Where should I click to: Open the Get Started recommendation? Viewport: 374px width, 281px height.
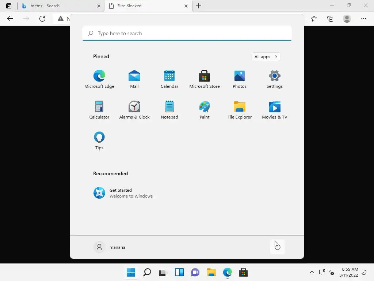click(123, 193)
